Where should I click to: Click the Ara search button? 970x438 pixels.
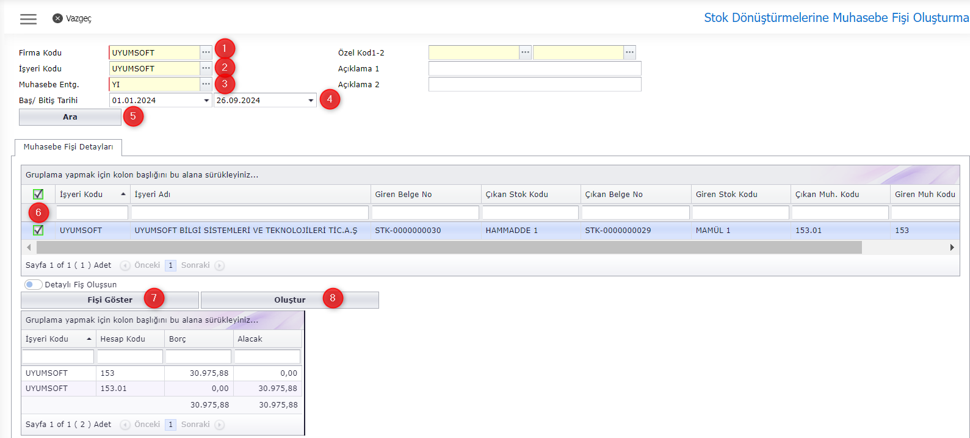(x=70, y=117)
